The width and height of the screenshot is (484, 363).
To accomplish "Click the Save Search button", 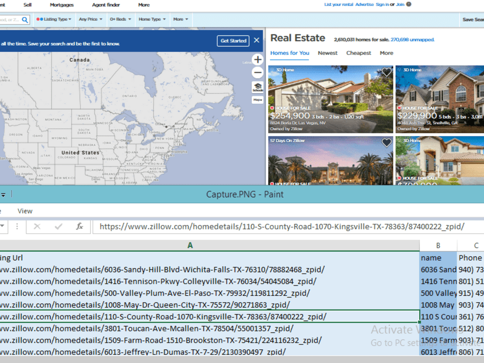I will (x=473, y=19).
